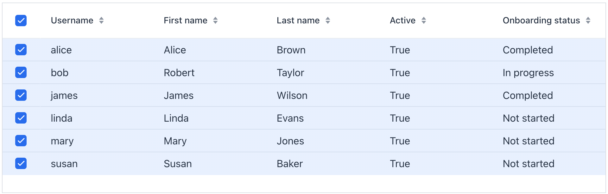Click the Active column sort icon
Image resolution: width=608 pixels, height=194 pixels.
click(424, 20)
